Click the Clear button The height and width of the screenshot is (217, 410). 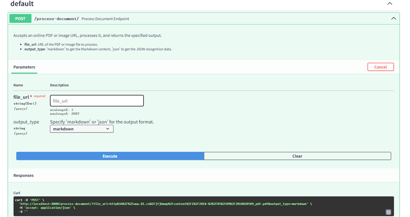297,156
